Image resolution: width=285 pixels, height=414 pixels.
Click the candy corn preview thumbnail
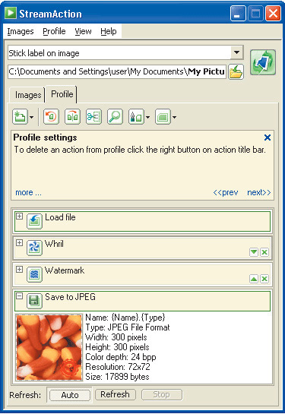pyautogui.click(x=49, y=347)
